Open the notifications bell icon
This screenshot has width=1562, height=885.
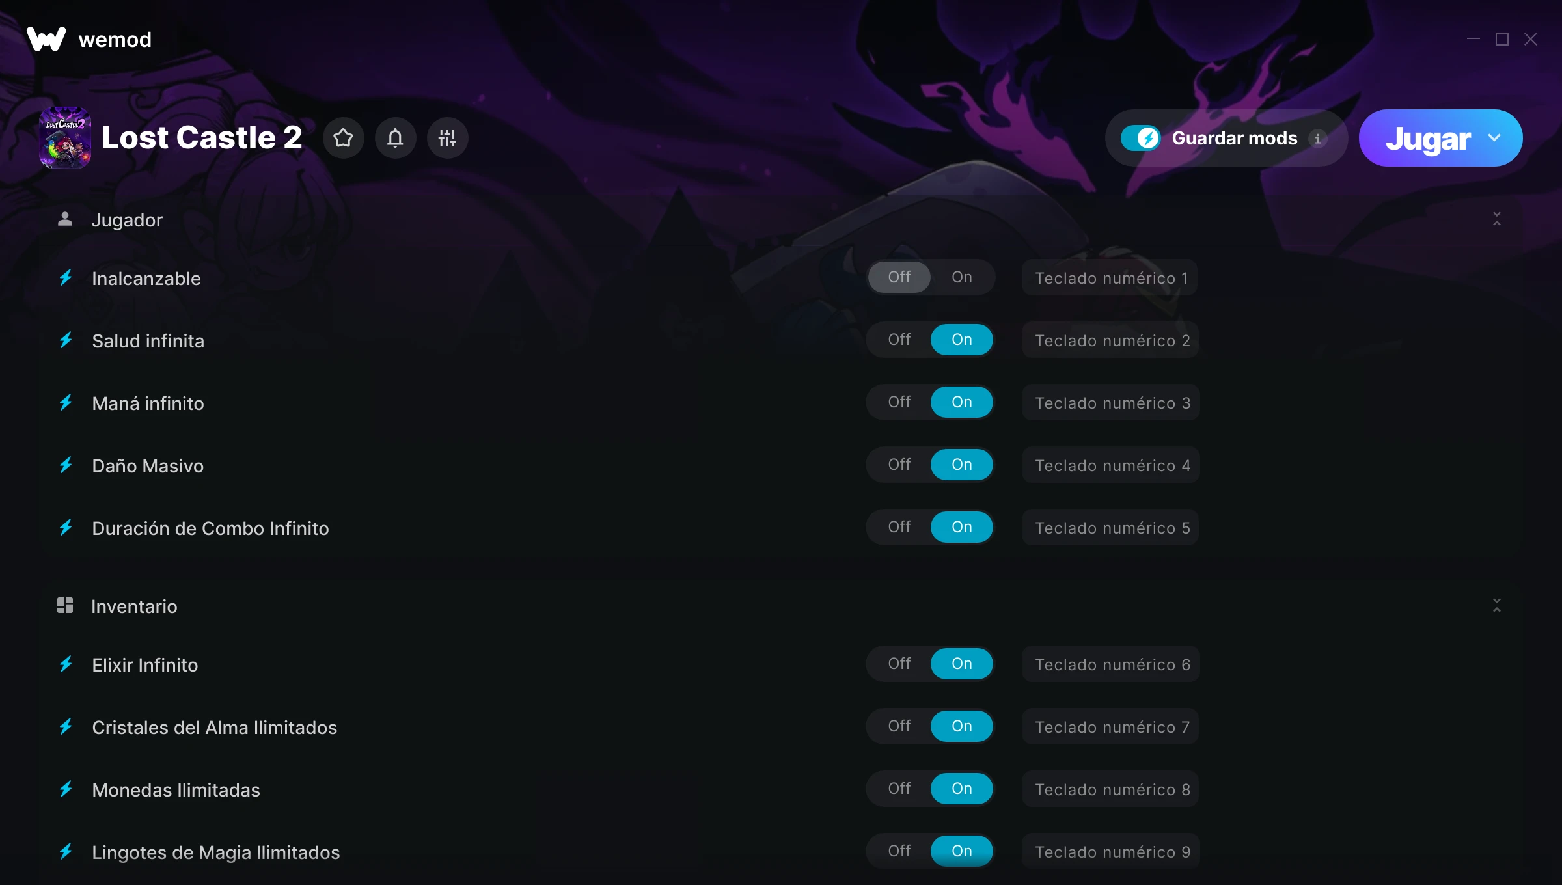(x=395, y=138)
